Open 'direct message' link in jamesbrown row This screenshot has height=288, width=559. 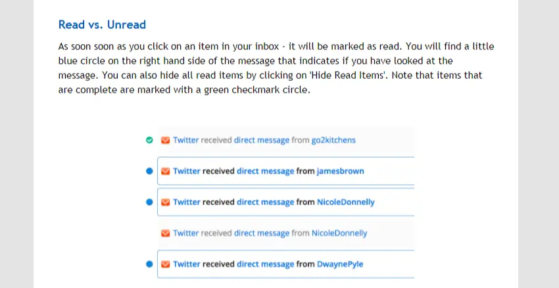[265, 171]
